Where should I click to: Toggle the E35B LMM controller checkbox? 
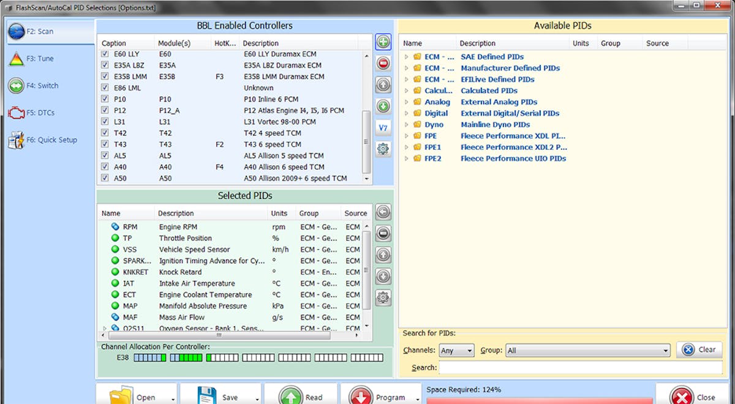pyautogui.click(x=105, y=77)
